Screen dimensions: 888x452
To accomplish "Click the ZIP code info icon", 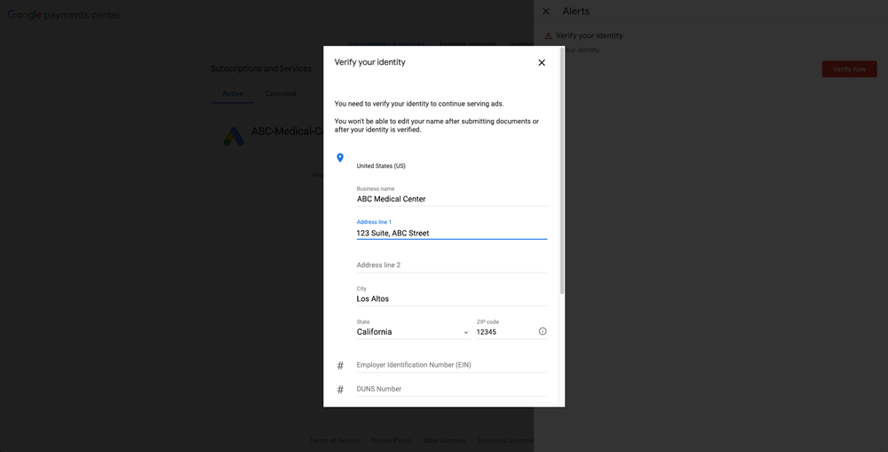I will pyautogui.click(x=543, y=331).
